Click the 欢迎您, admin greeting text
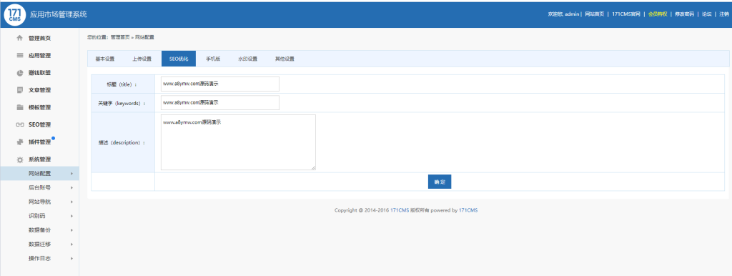 click(x=563, y=14)
